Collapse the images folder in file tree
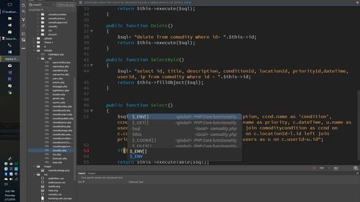The width and height of the screenshot is (360, 202). pyautogui.click(x=34, y=167)
